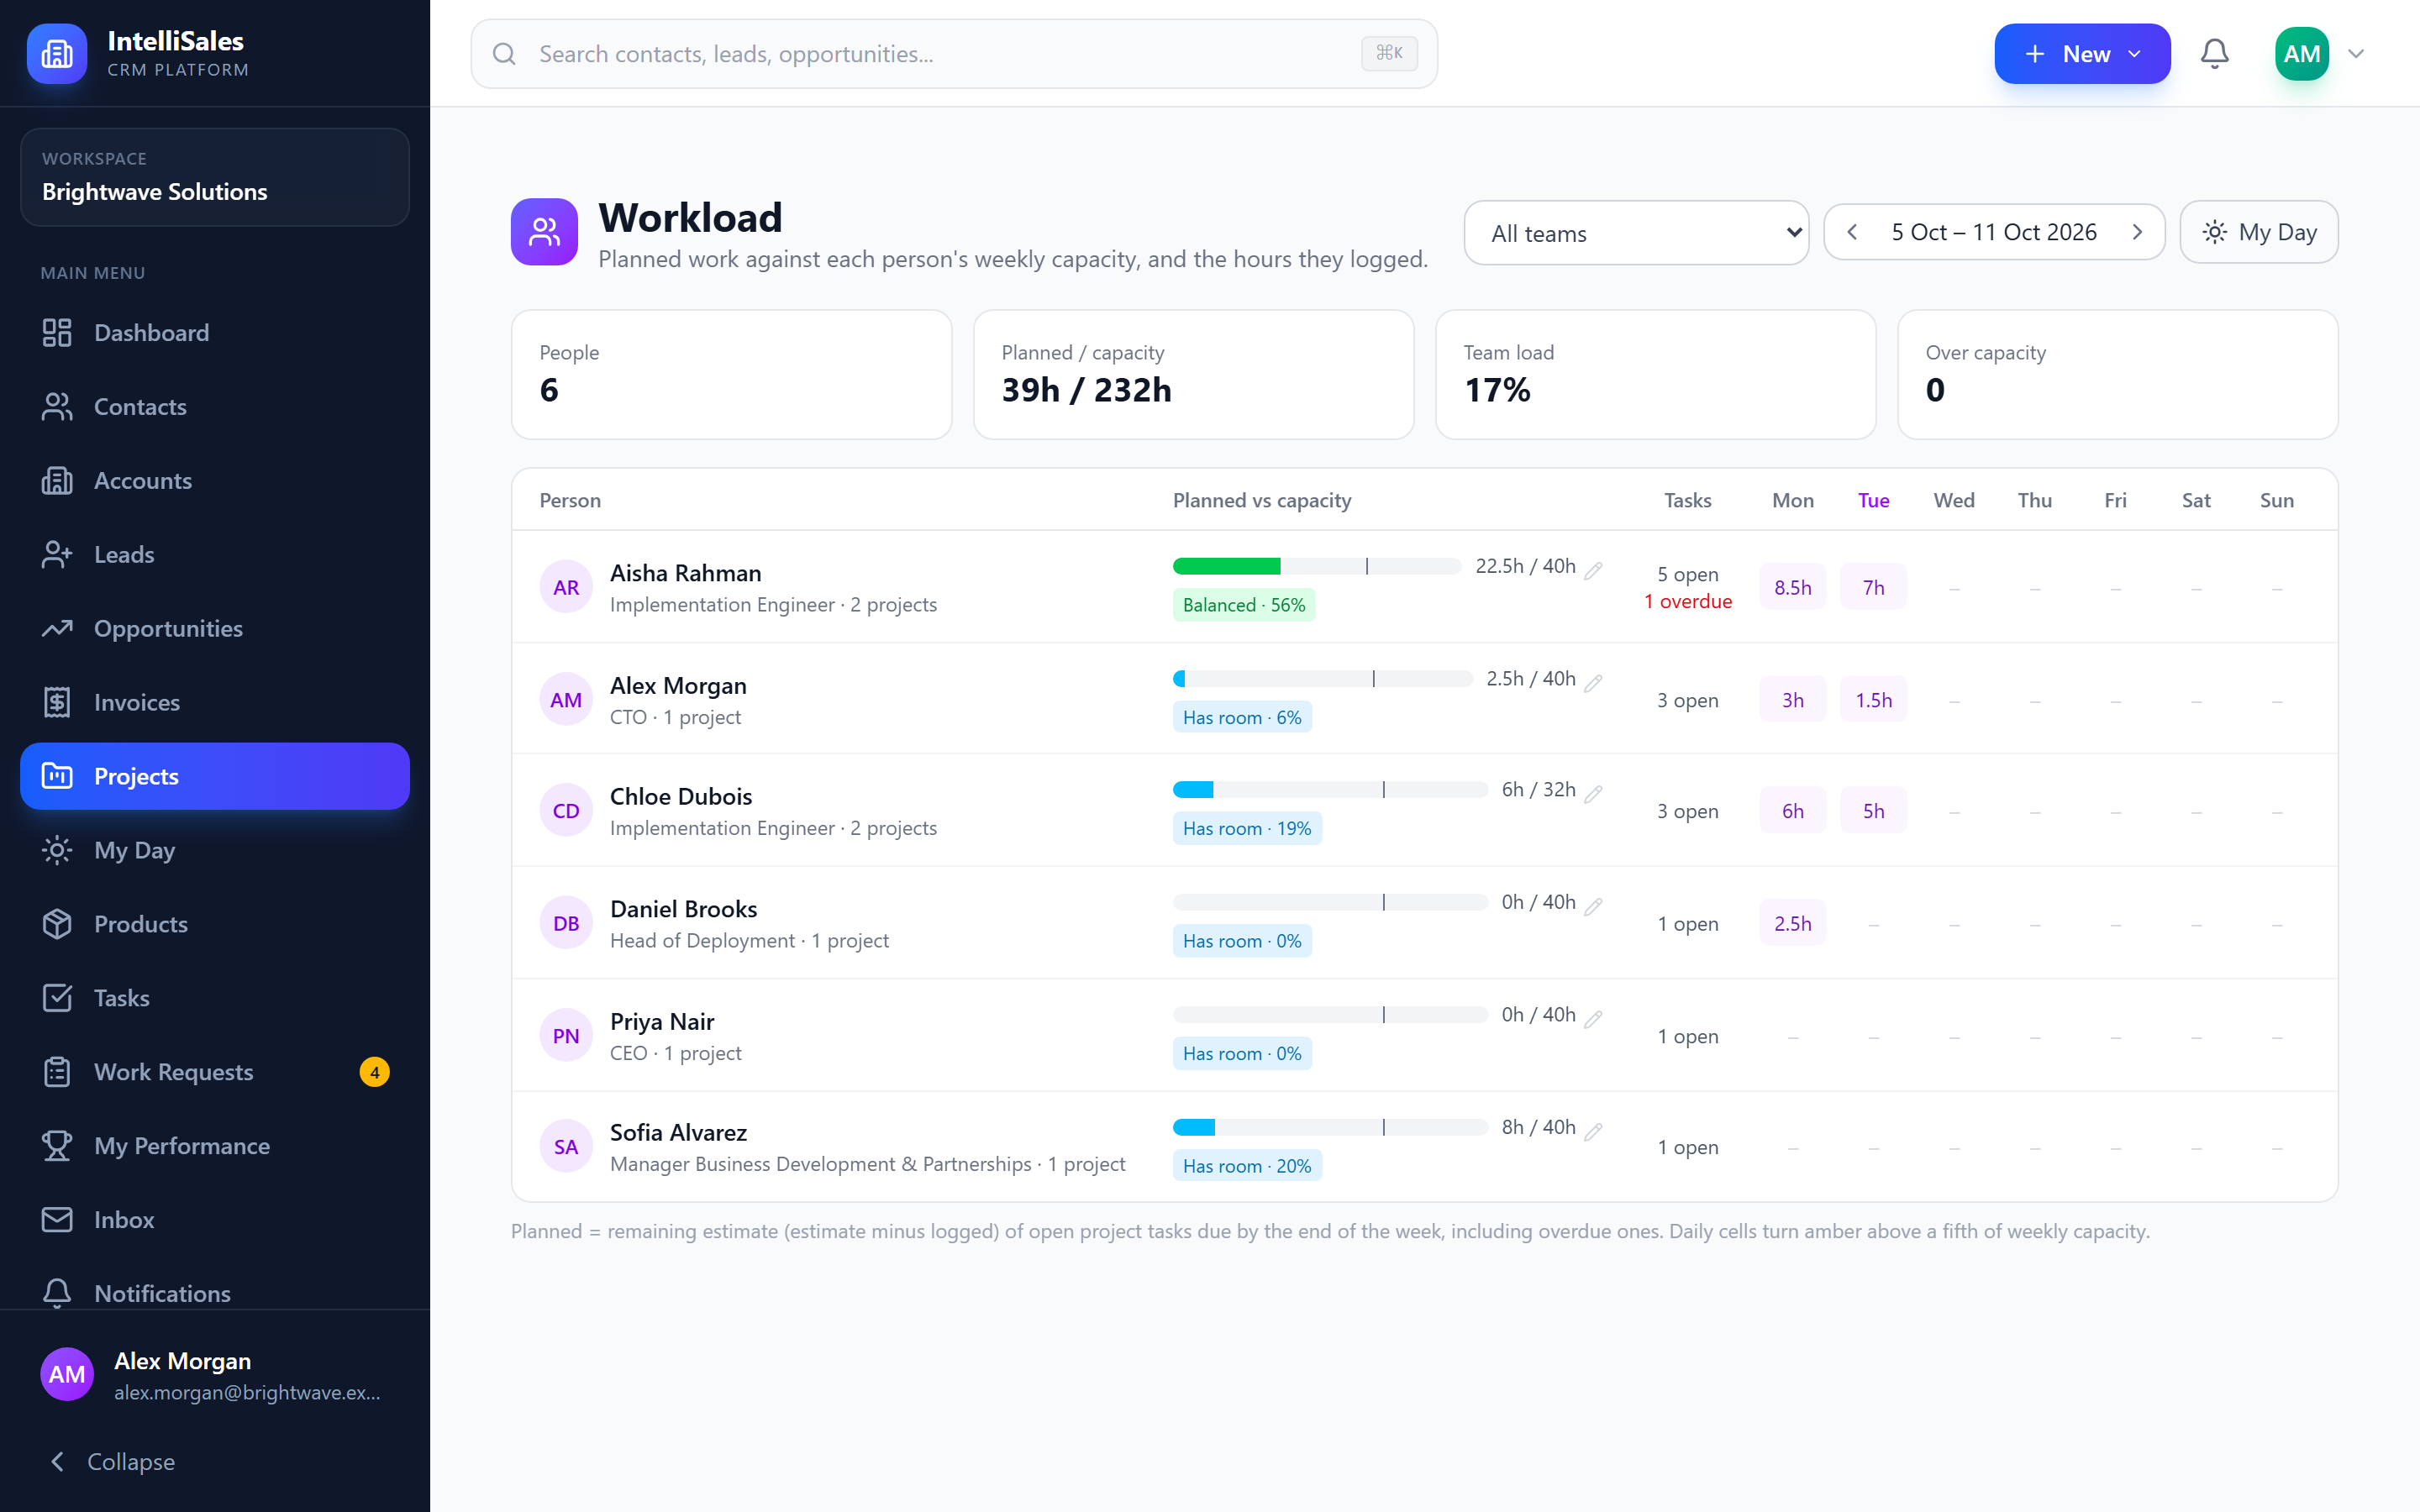This screenshot has height=1512, width=2420.
Task: Focus the search contacts input field
Action: (x=954, y=54)
